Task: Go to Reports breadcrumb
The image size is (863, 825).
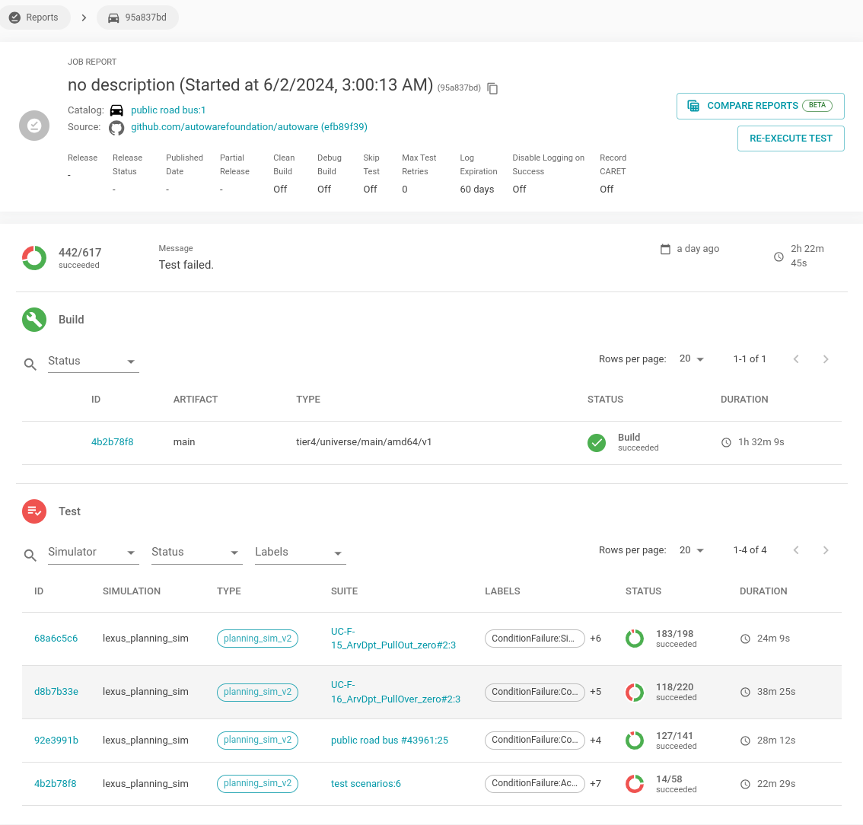Action: [34, 18]
